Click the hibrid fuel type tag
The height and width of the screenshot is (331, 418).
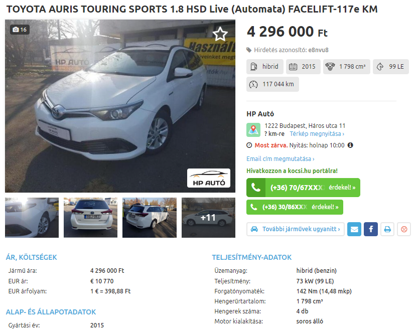click(265, 67)
